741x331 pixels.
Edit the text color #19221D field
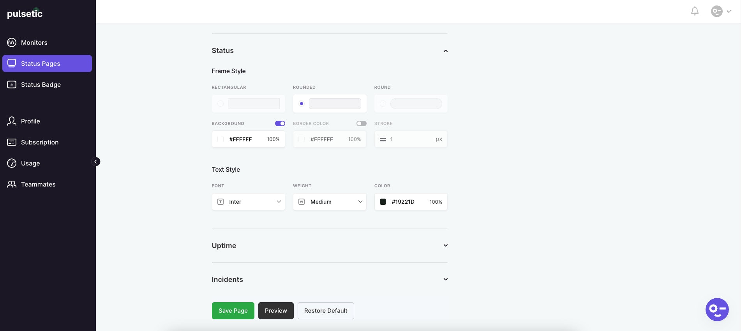[x=403, y=202]
